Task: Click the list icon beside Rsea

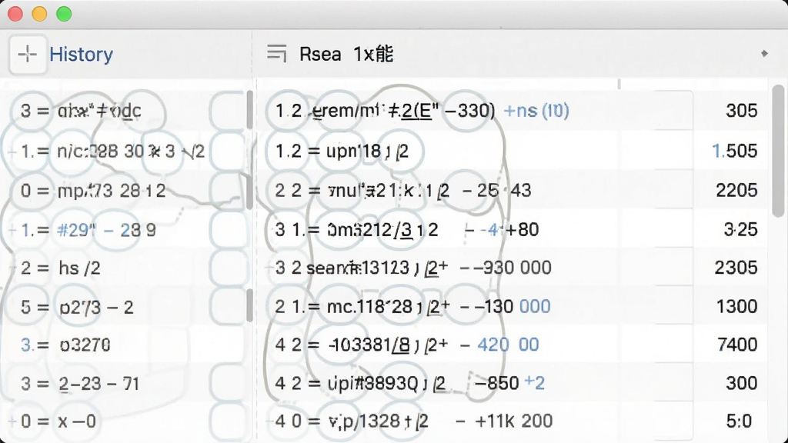Action: point(276,53)
